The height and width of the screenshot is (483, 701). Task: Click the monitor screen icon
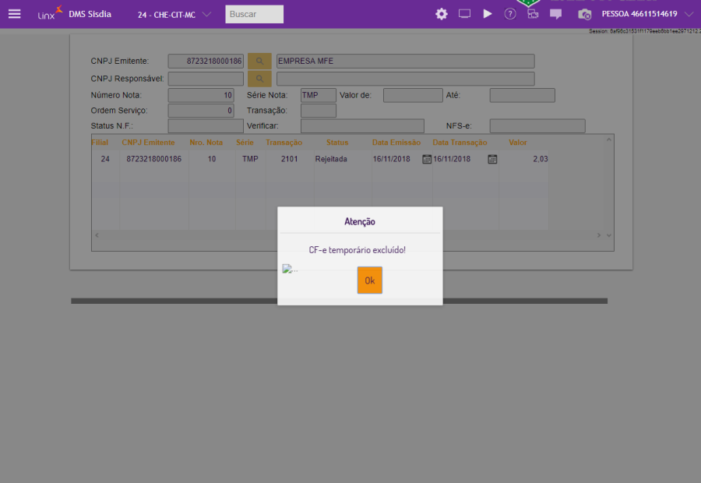464,14
